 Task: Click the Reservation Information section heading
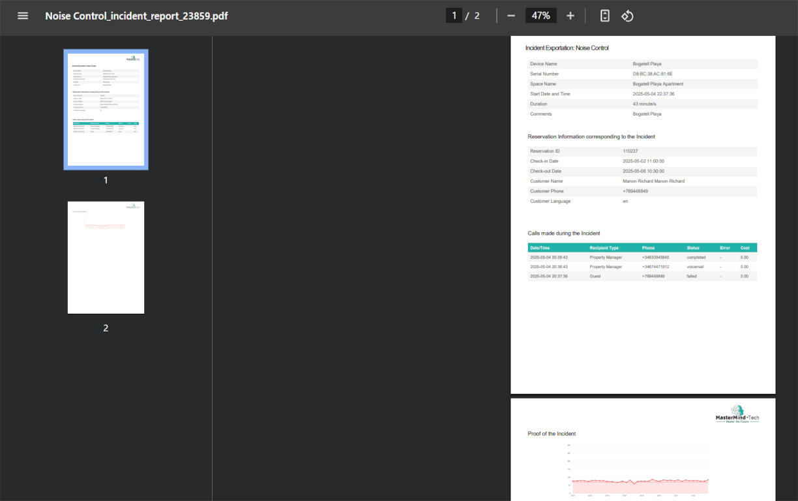point(591,136)
